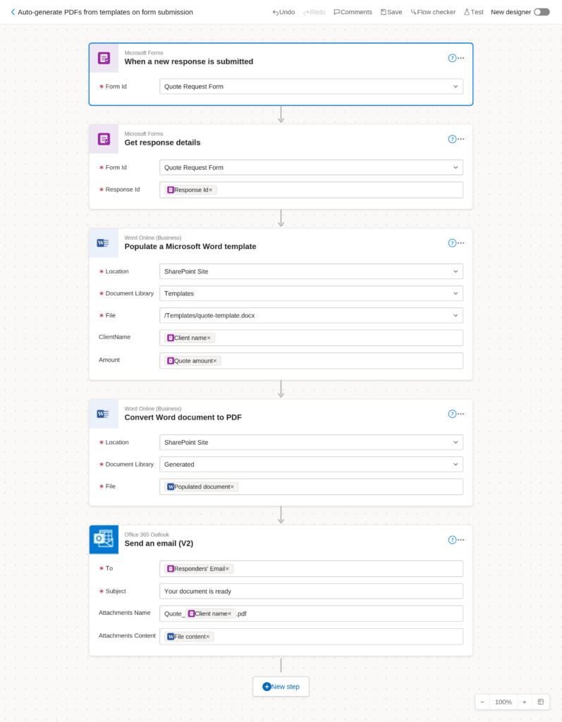Expand the quote-template.docx File dropdown
The width and height of the screenshot is (562, 722).
455,316
